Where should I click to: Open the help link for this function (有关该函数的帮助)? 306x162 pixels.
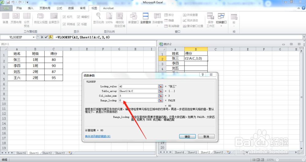(x=98, y=136)
